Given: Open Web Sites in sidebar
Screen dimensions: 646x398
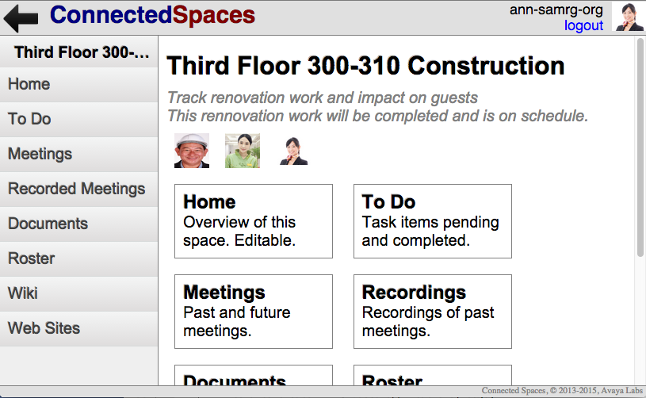Looking at the screenshot, I should [x=78, y=329].
